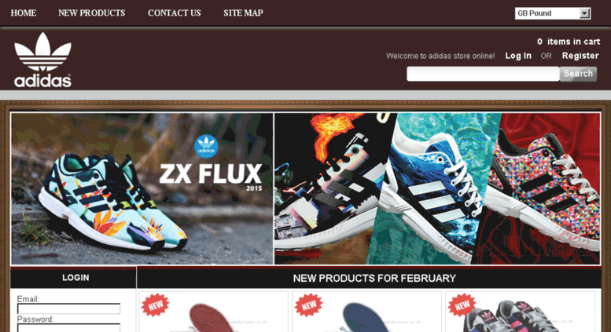Click the NEW badge on first product

tap(155, 305)
